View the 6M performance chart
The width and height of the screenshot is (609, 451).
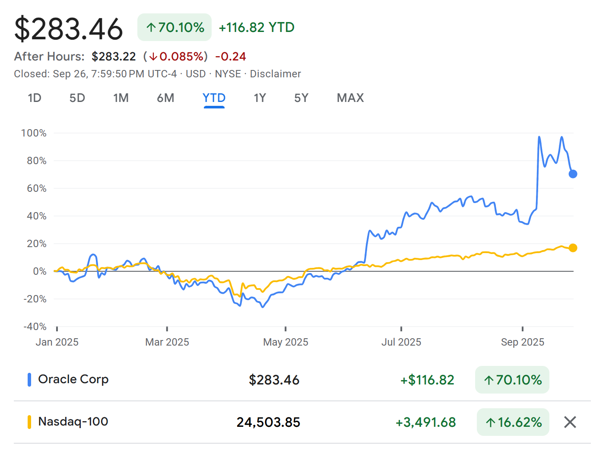[x=165, y=98]
